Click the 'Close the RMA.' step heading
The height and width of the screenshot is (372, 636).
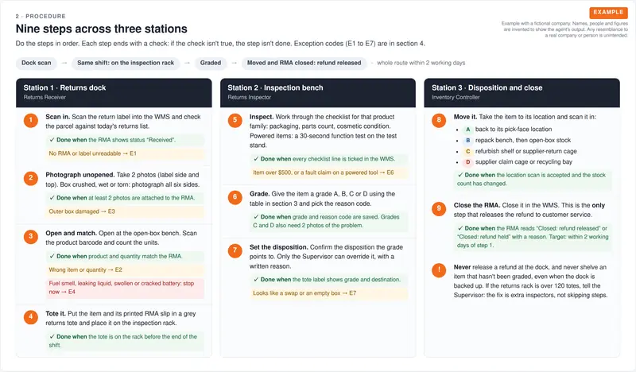(477, 205)
